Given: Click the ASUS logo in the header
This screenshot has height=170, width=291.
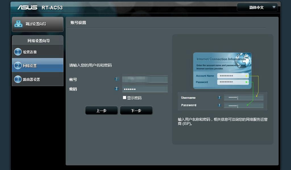Looking at the screenshot, I should tap(27, 7).
